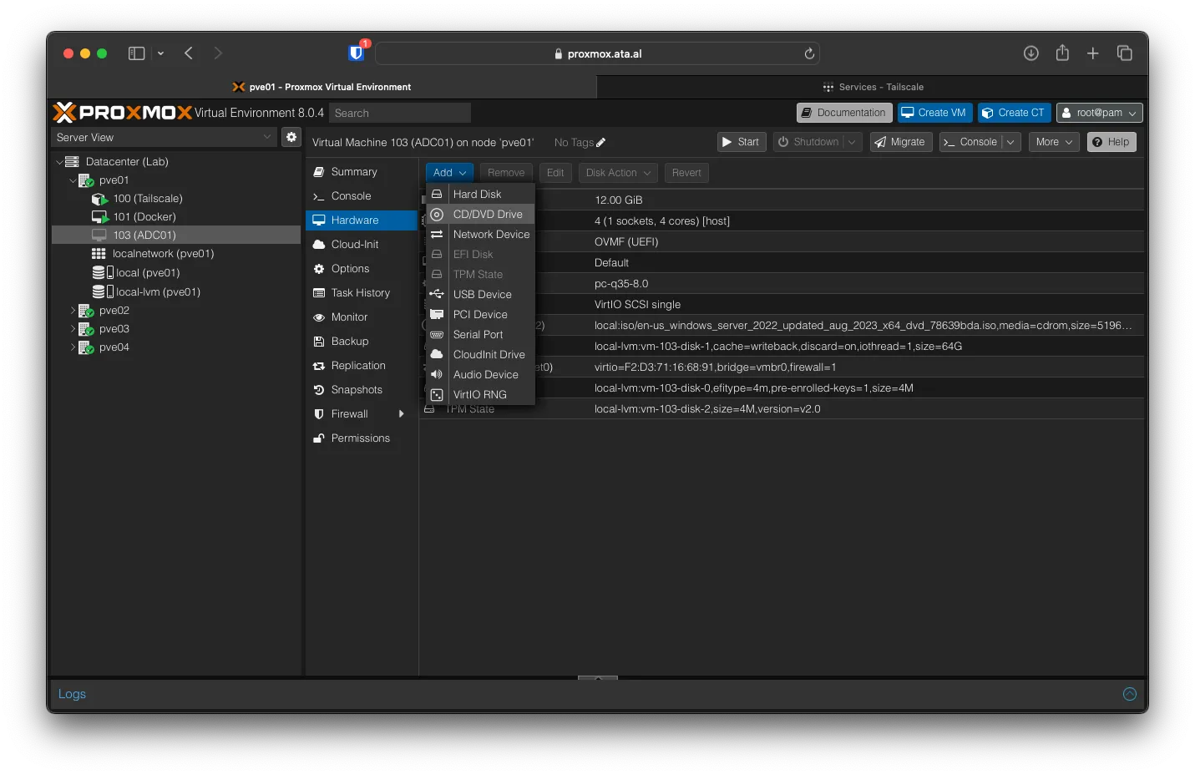Expand the pve03 node

(73, 329)
